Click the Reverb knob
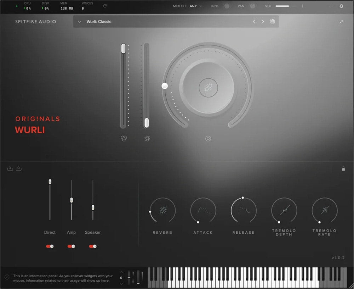The height and width of the screenshot is (289, 354). point(162,211)
